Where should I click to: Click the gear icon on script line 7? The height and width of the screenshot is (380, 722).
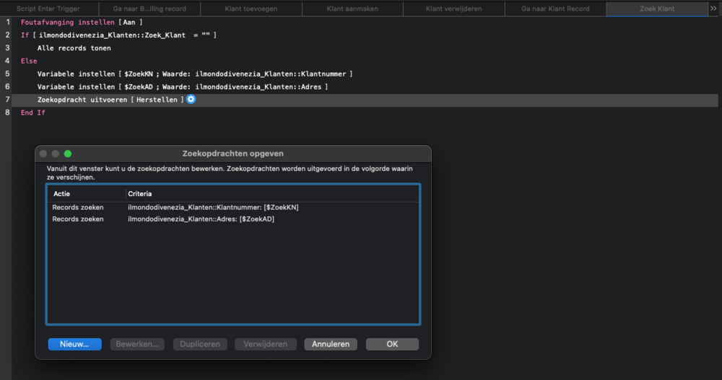click(191, 100)
